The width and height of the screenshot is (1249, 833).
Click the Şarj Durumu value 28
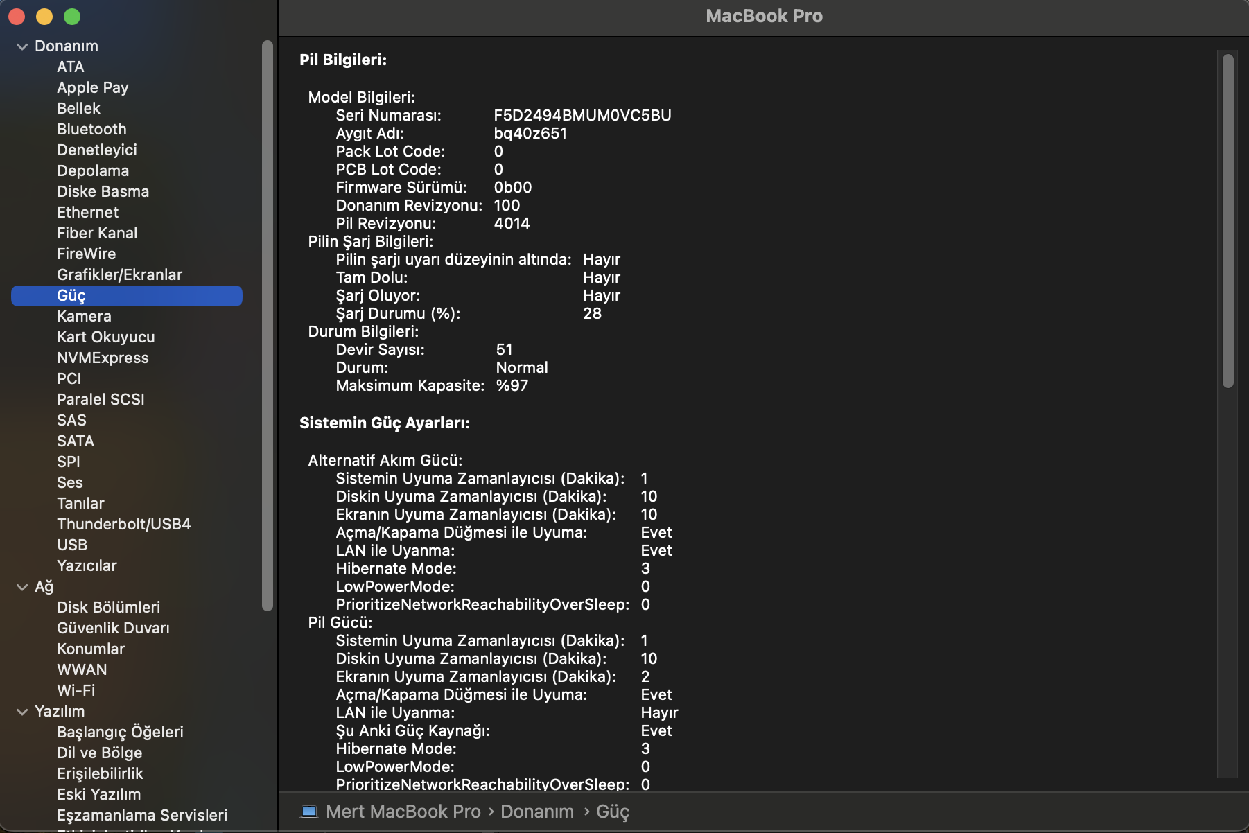coord(592,313)
